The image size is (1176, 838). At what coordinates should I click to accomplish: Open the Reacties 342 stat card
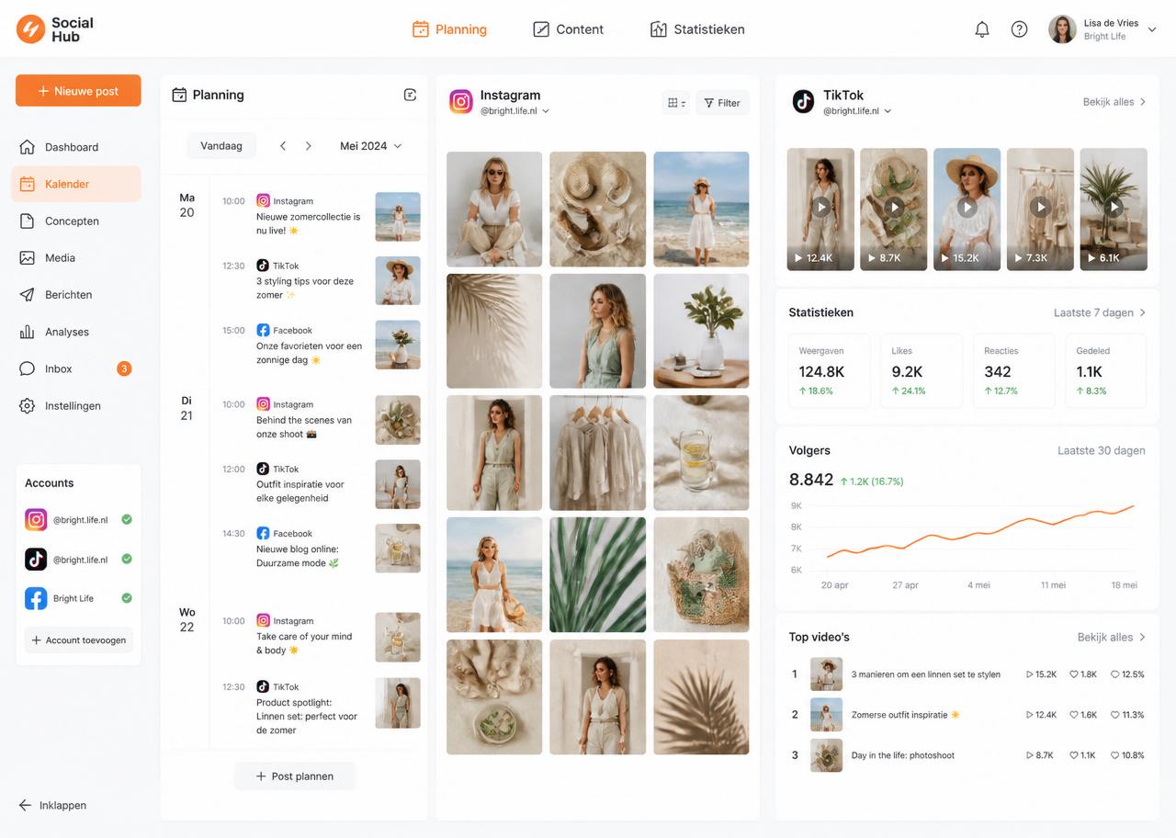pyautogui.click(x=1014, y=370)
